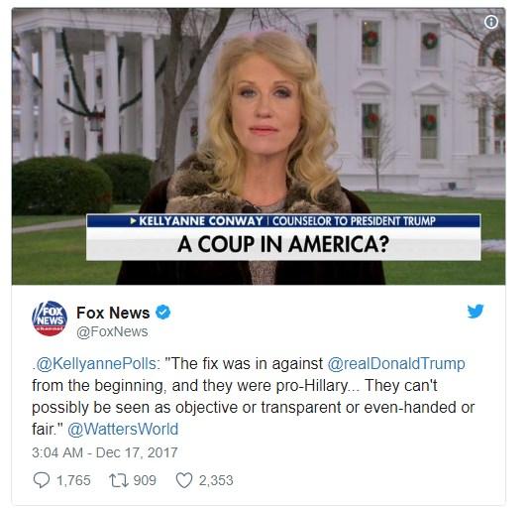531x509 pixels.
Task: Open the @WattersWorld mention link
Action: [x=123, y=429]
